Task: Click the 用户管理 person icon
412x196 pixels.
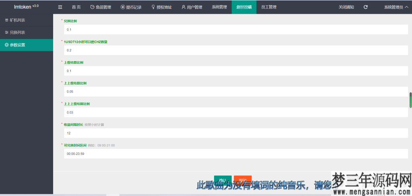Action: (x=183, y=7)
